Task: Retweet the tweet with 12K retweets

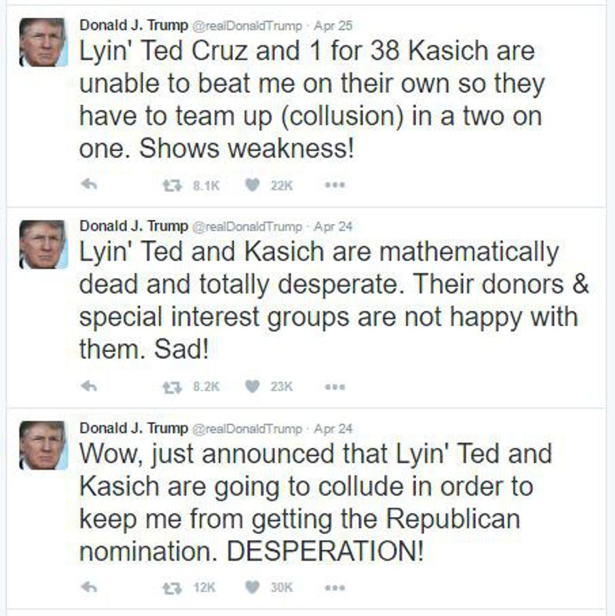Action: point(169,588)
